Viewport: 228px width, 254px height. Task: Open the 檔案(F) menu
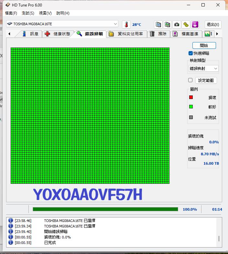[11, 13]
